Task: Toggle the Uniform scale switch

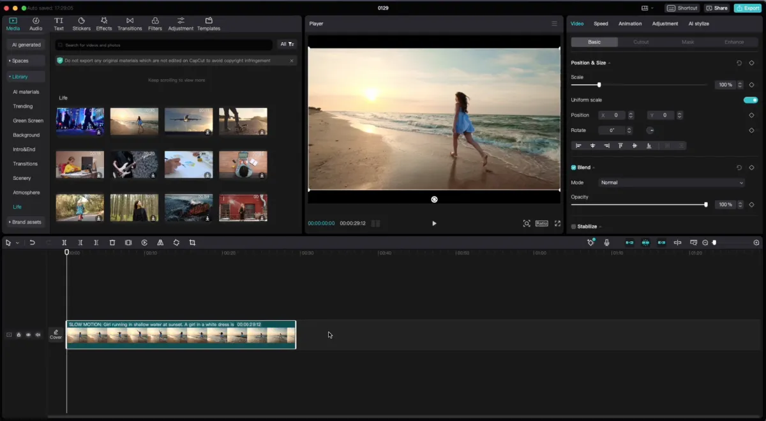Action: (751, 100)
